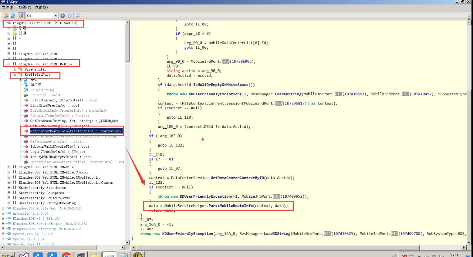Viewport: 473px width, 257px height.
Task: Expand the BaseHandler class node
Action: 15,69
